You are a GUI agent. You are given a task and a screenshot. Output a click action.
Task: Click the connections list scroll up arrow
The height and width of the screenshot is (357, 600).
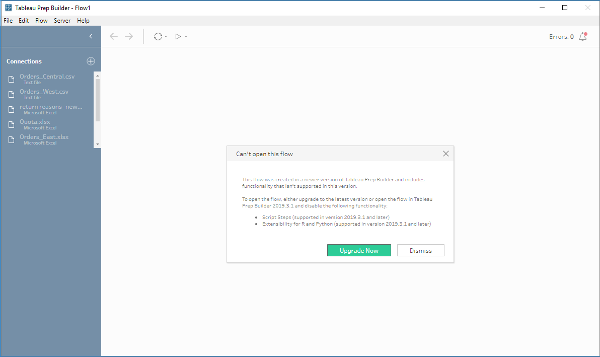pyautogui.click(x=98, y=76)
